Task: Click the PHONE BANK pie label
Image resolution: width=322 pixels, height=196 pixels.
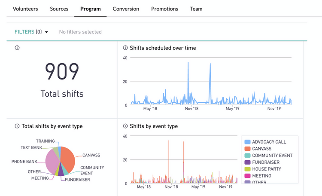Action: point(24,162)
